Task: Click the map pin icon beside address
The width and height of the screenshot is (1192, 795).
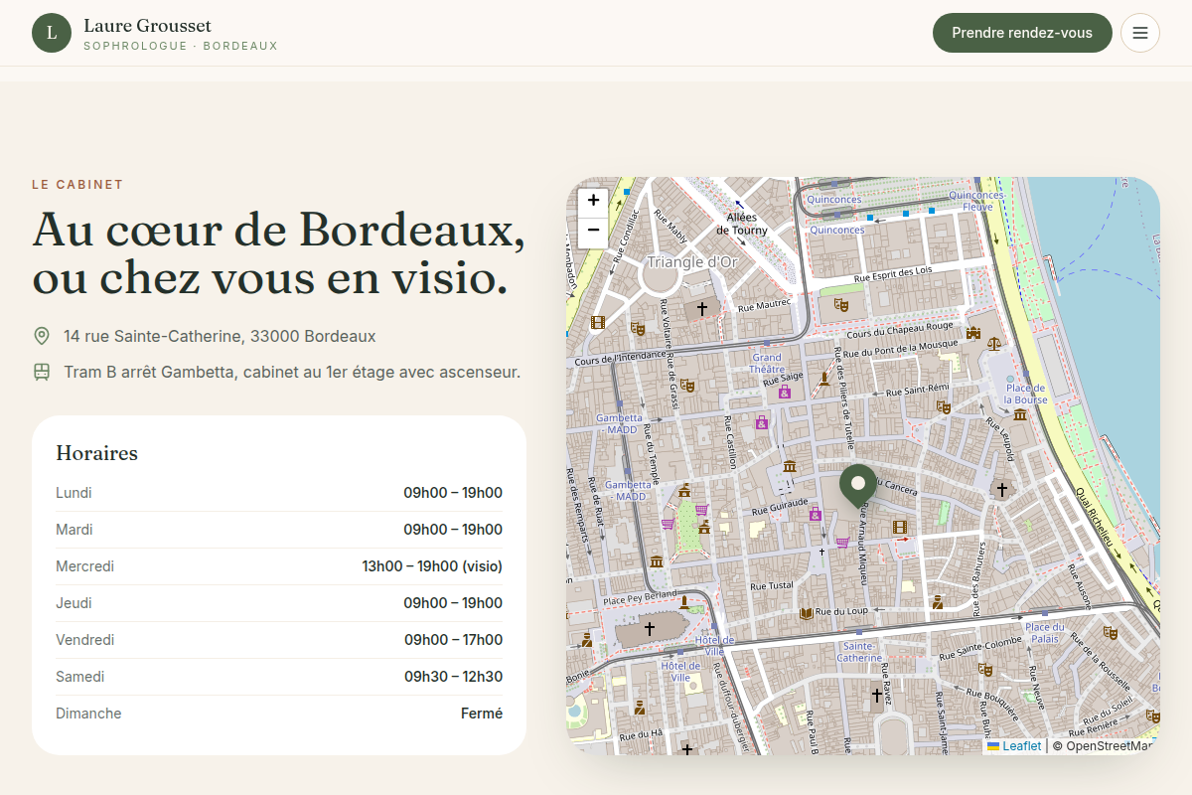Action: click(x=42, y=336)
